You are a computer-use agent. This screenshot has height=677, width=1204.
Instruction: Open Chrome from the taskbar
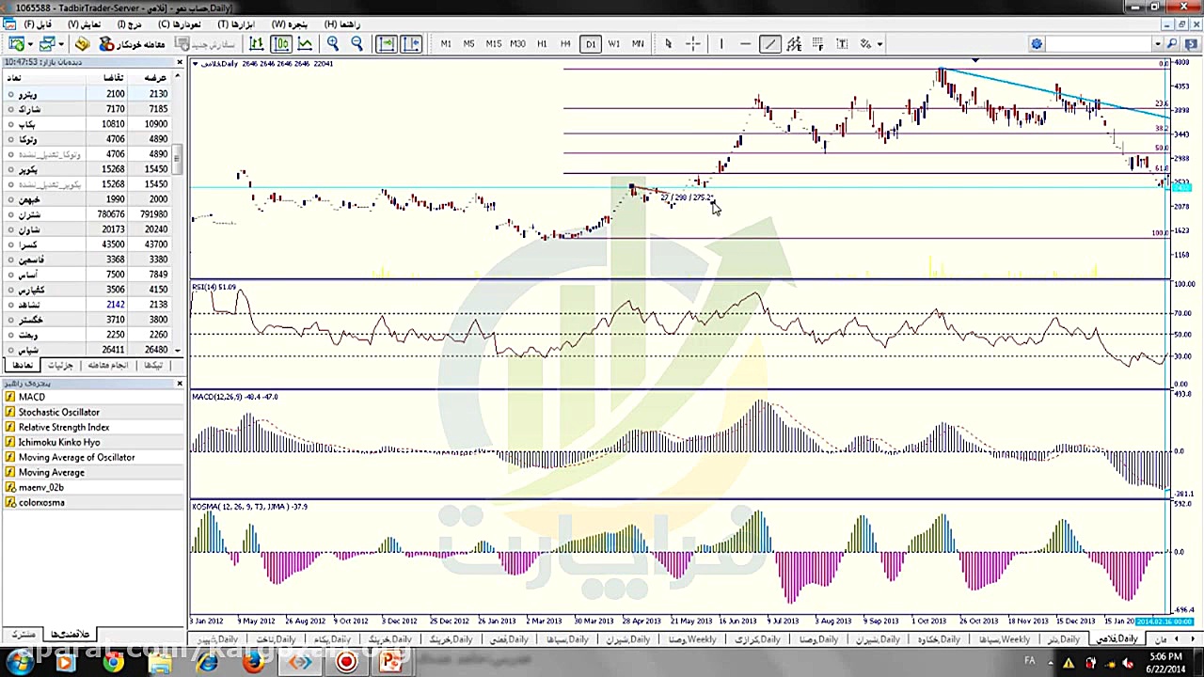(x=112, y=663)
